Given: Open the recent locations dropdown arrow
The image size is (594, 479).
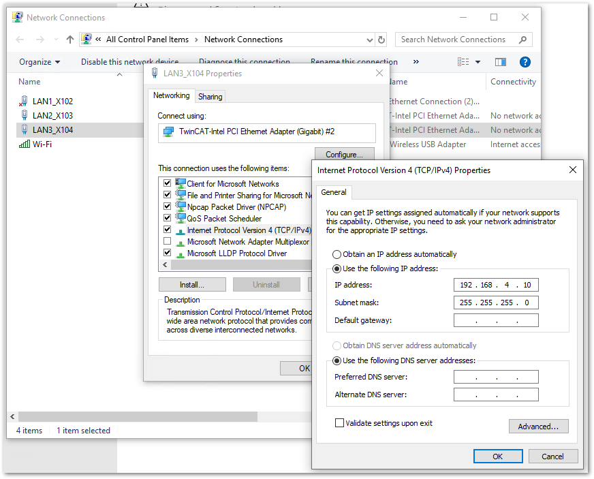Looking at the screenshot, I should (x=56, y=40).
